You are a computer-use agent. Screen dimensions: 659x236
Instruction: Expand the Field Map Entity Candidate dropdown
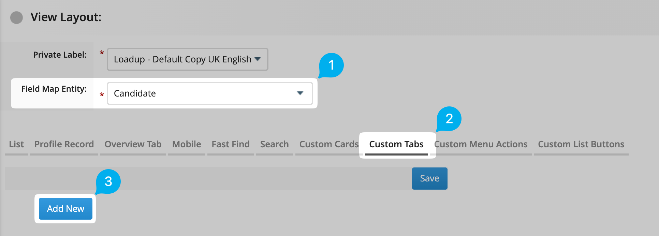[209, 93]
